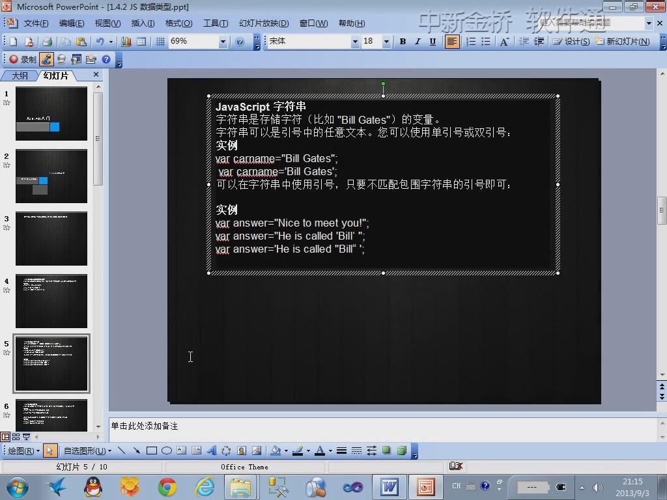667x500 pixels.
Task: Select the Arrow drawing tool
Action: (137, 451)
